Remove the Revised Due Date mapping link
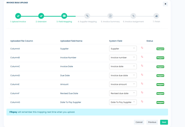185x127 pixels. pos(142,93)
